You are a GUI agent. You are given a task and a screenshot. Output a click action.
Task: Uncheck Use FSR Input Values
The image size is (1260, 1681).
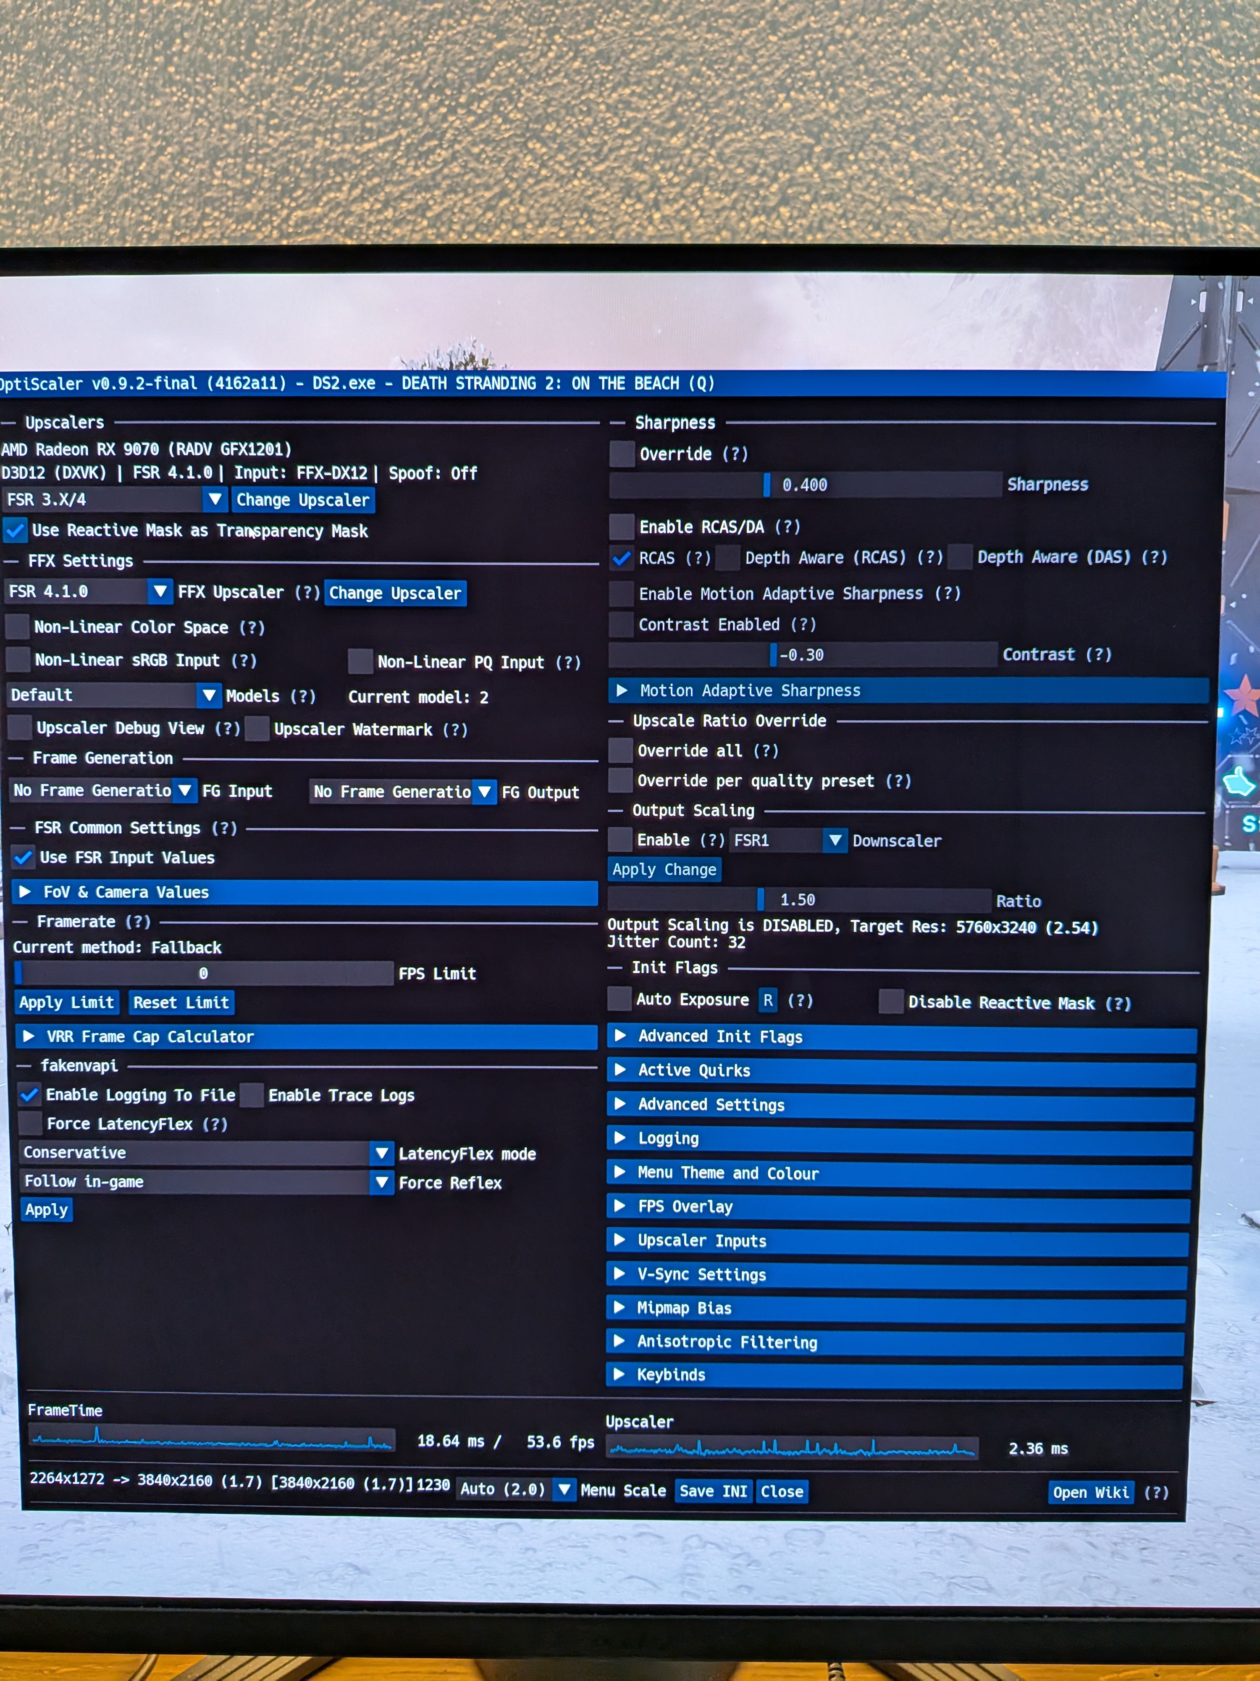(24, 857)
